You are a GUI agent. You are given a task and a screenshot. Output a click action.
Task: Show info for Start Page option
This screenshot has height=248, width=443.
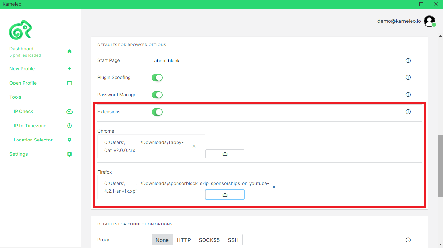[408, 61]
